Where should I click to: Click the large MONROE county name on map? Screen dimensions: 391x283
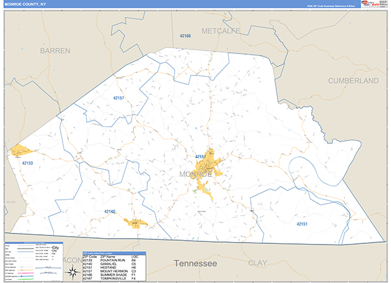195,174
